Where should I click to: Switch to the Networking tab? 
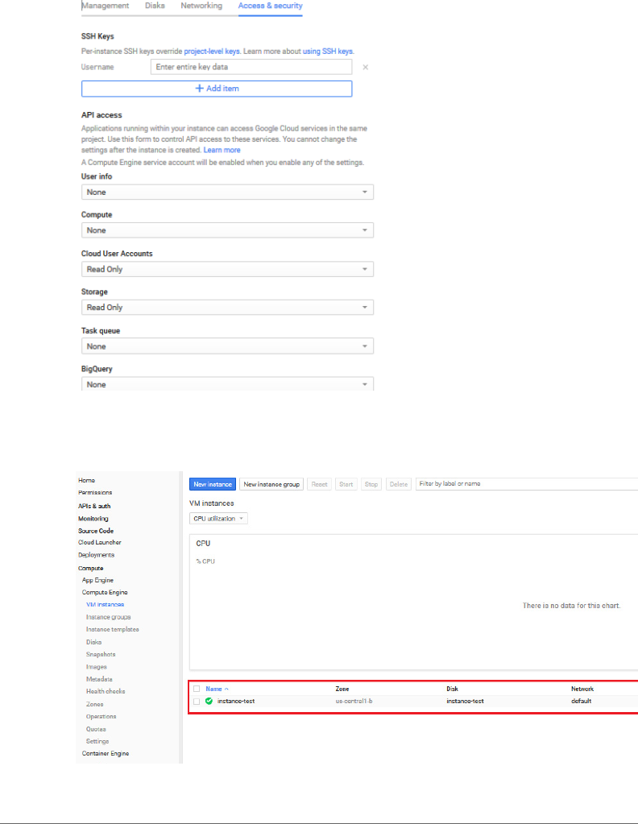[x=201, y=6]
